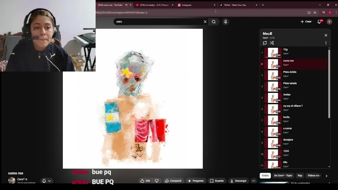
Task: Play Sonajero from the playlist
Action: click(294, 143)
